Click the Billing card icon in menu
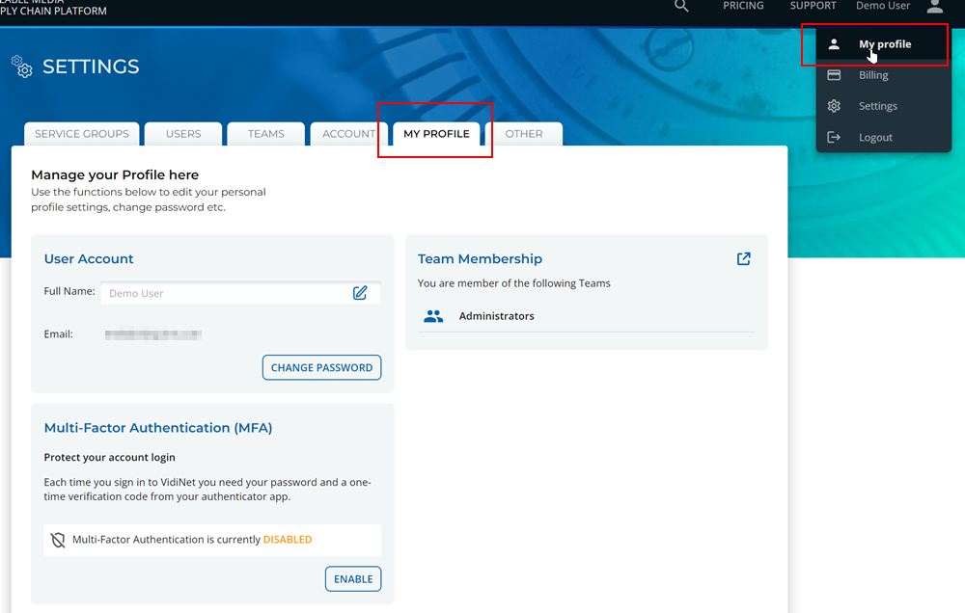Viewport: 965px width, 613px height. (x=835, y=75)
